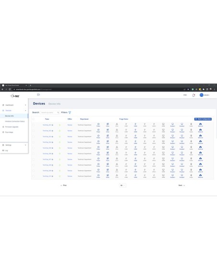This screenshot has height=280, width=217.
Task: Select the Dashboard sidebar item
Action: (9, 105)
